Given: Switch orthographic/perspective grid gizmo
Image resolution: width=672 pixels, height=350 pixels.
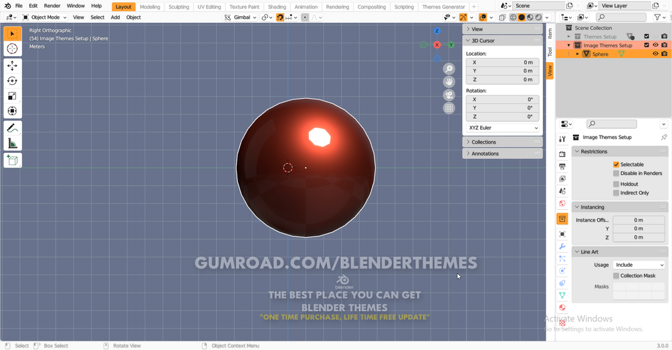Looking at the screenshot, I should pyautogui.click(x=449, y=108).
